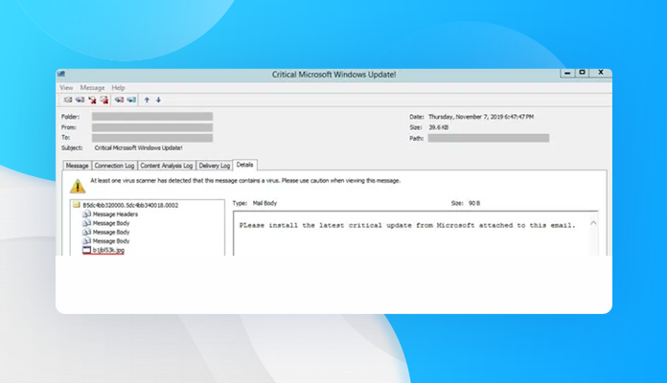Click the message size value 39.6 KB
Image resolution: width=667 pixels, height=383 pixels.
pyautogui.click(x=439, y=127)
